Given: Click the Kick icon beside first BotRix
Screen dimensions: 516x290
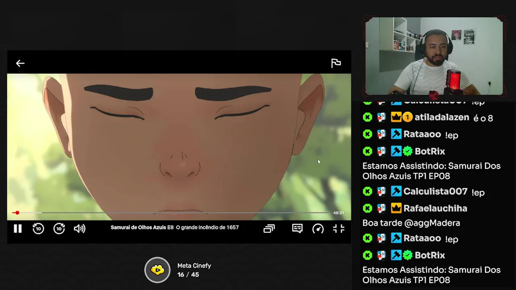Looking at the screenshot, I should [x=367, y=151].
